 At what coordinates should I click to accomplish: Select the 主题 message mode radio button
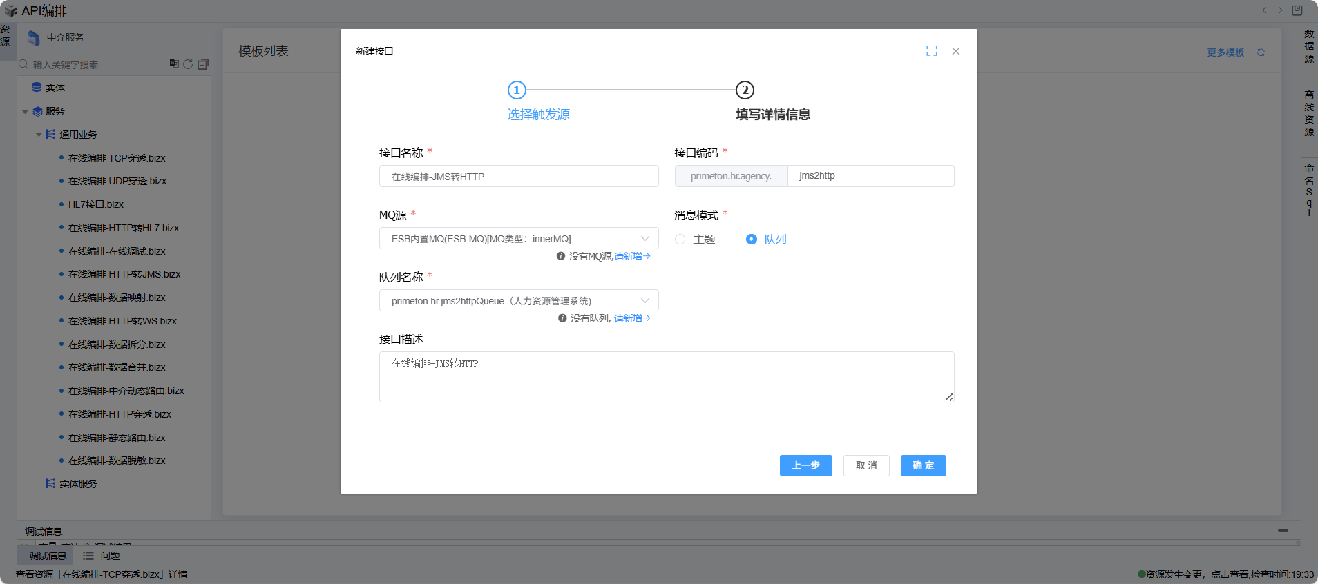click(680, 240)
